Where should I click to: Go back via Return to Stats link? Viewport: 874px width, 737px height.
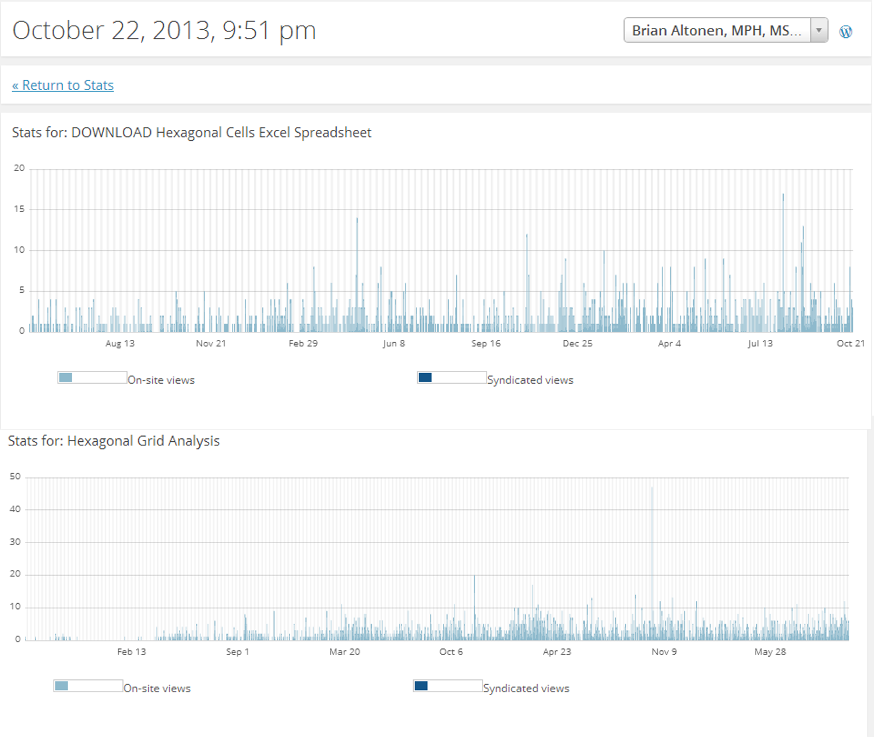[63, 86]
